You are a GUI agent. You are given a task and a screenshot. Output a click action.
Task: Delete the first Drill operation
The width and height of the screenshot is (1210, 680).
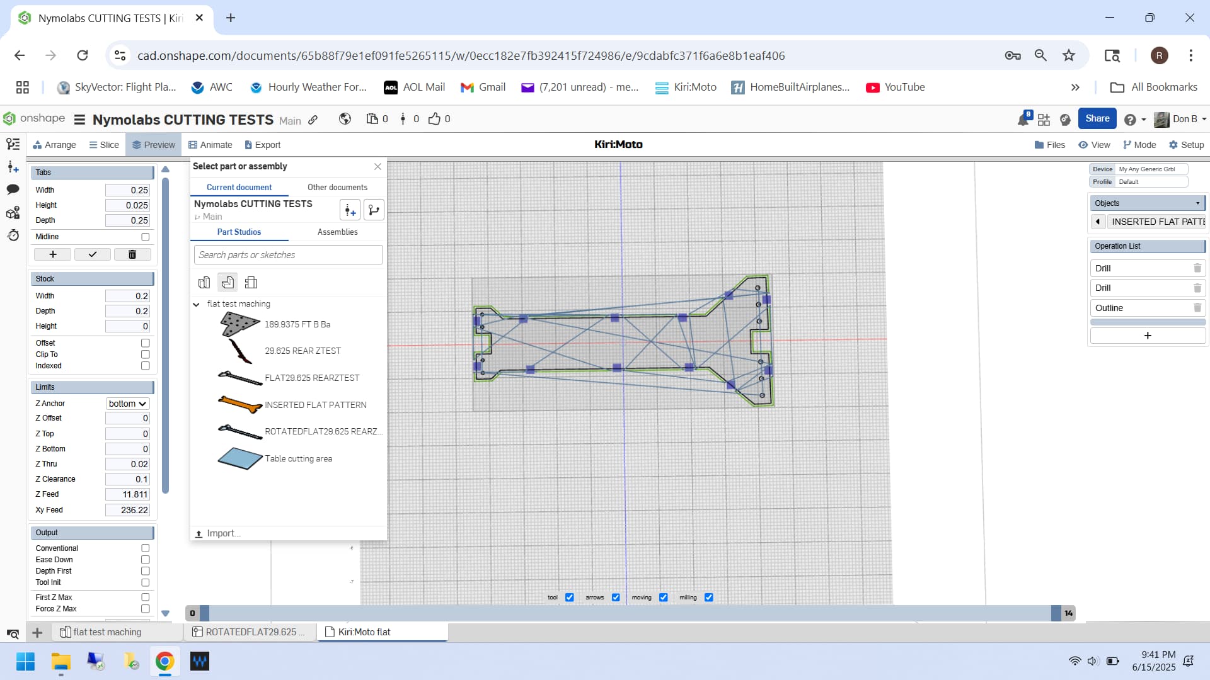1197,268
